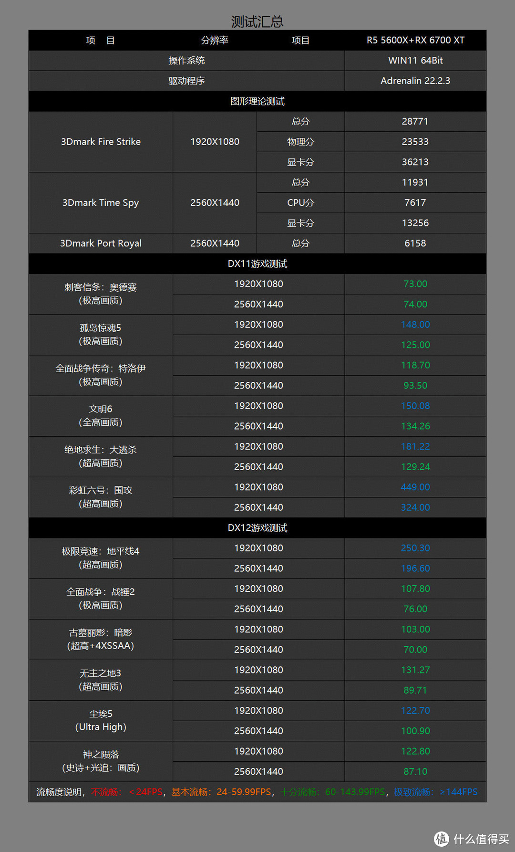Click the blue 极致流畅 legend text

[413, 792]
